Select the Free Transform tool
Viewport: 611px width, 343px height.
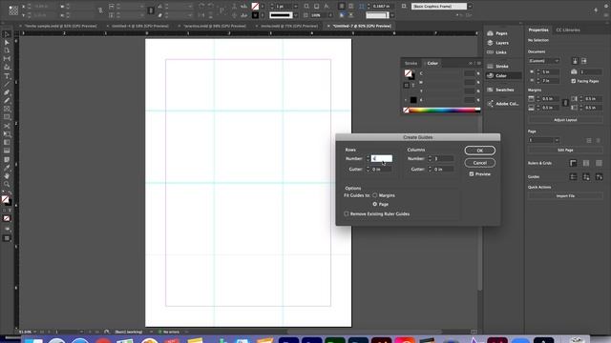pos(7,134)
